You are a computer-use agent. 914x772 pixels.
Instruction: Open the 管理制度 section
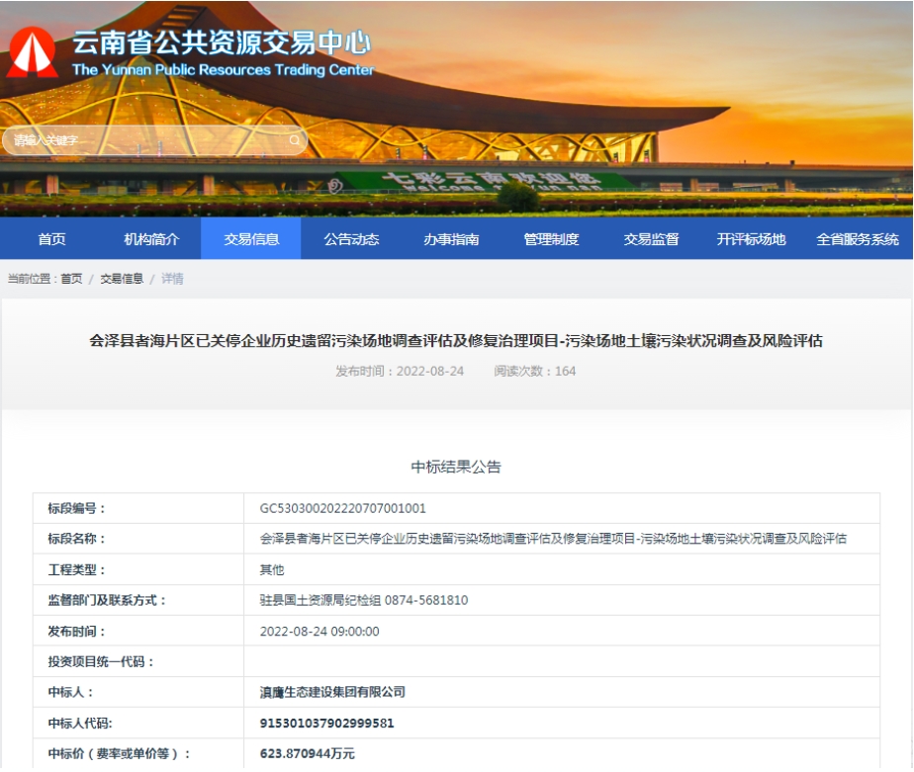point(554,238)
